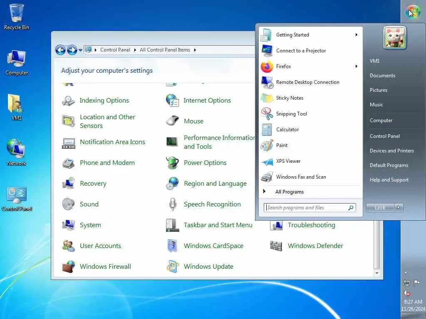Image resolution: width=426 pixels, height=319 pixels.
Task: Click the Speech Recognition microphone icon
Action: pyautogui.click(x=173, y=204)
